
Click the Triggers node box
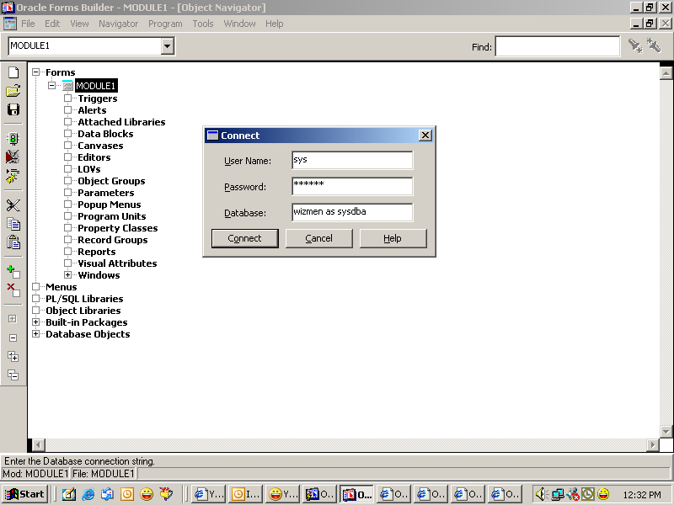(68, 98)
